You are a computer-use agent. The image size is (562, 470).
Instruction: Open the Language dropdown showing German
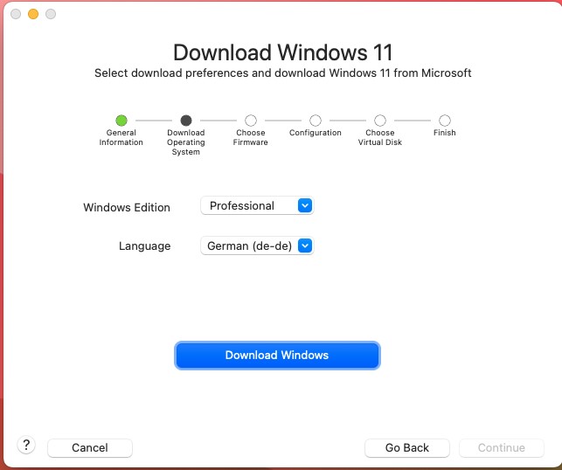click(x=257, y=245)
